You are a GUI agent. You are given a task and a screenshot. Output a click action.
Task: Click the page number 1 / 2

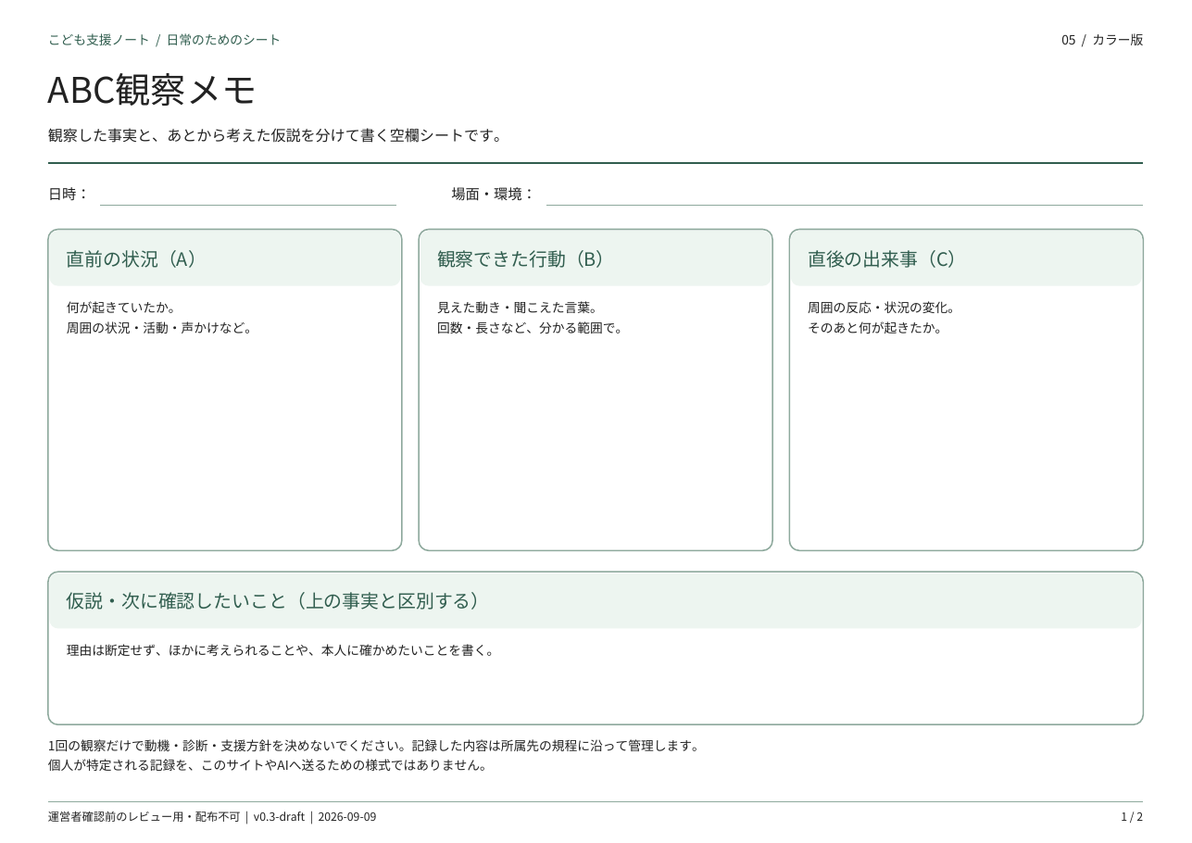click(1132, 817)
